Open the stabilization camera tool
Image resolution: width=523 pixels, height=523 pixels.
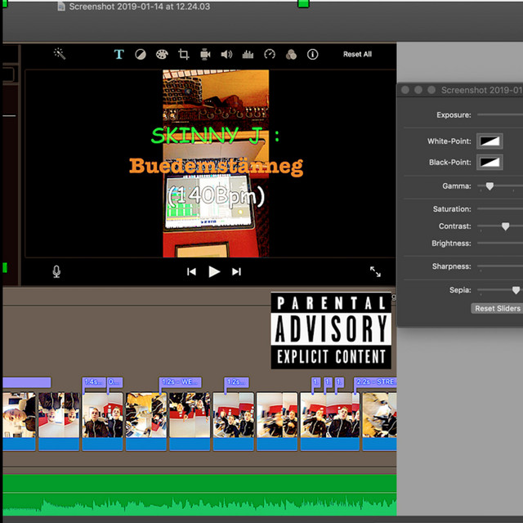point(205,55)
